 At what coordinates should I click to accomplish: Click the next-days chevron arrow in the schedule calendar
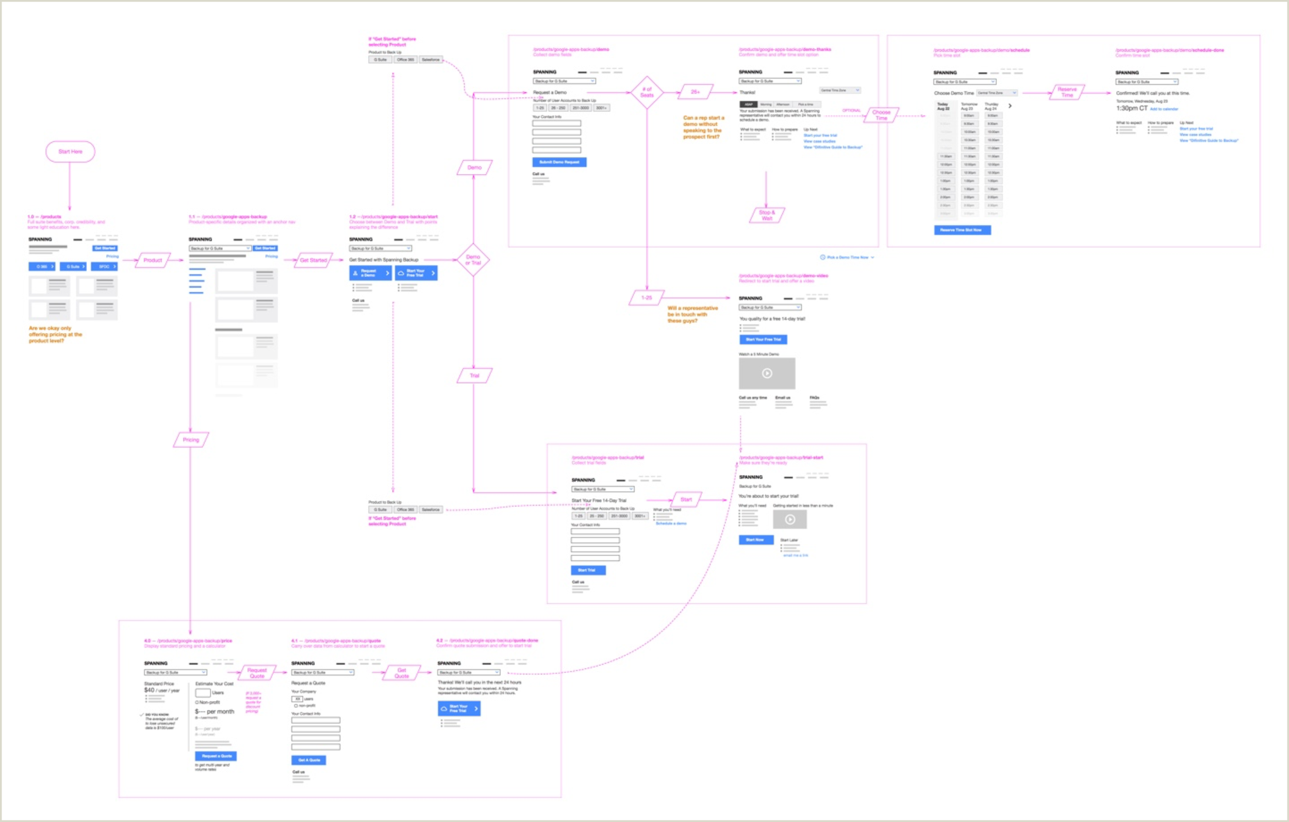(1010, 106)
